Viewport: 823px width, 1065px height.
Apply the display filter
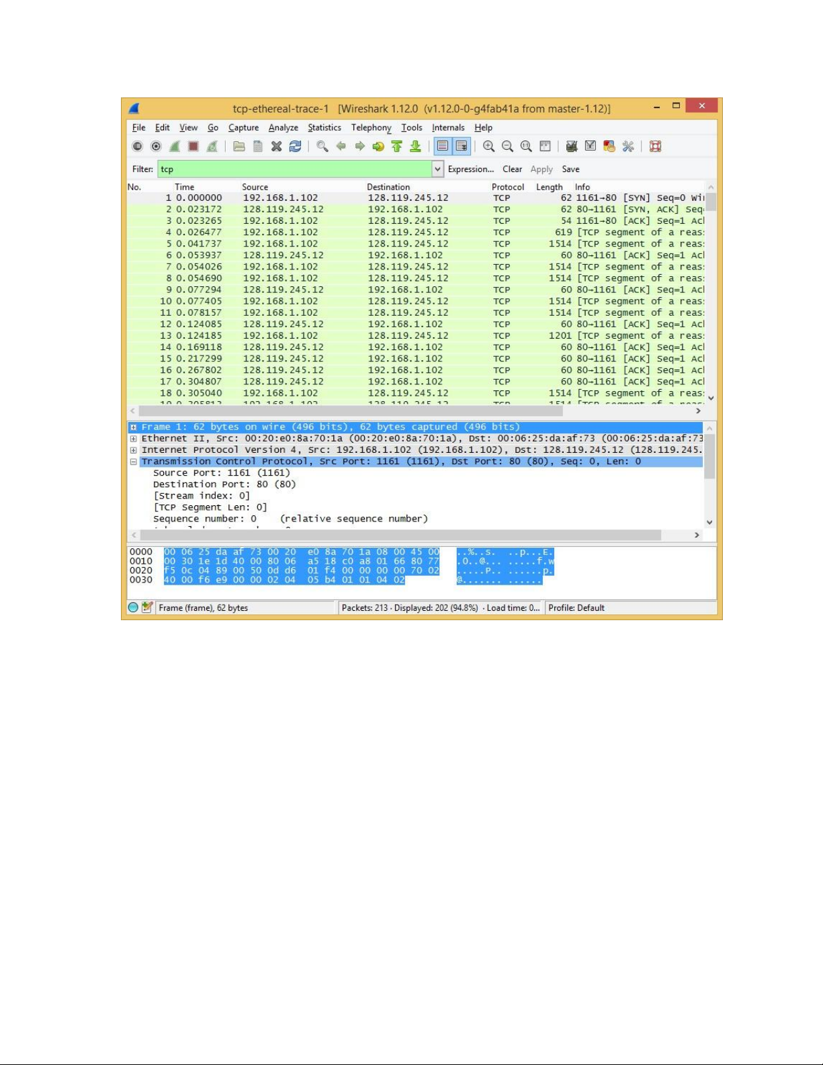[542, 169]
